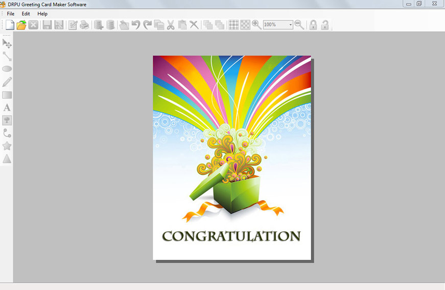Unlock the object with open padlock
This screenshot has height=290, width=445.
(x=325, y=25)
